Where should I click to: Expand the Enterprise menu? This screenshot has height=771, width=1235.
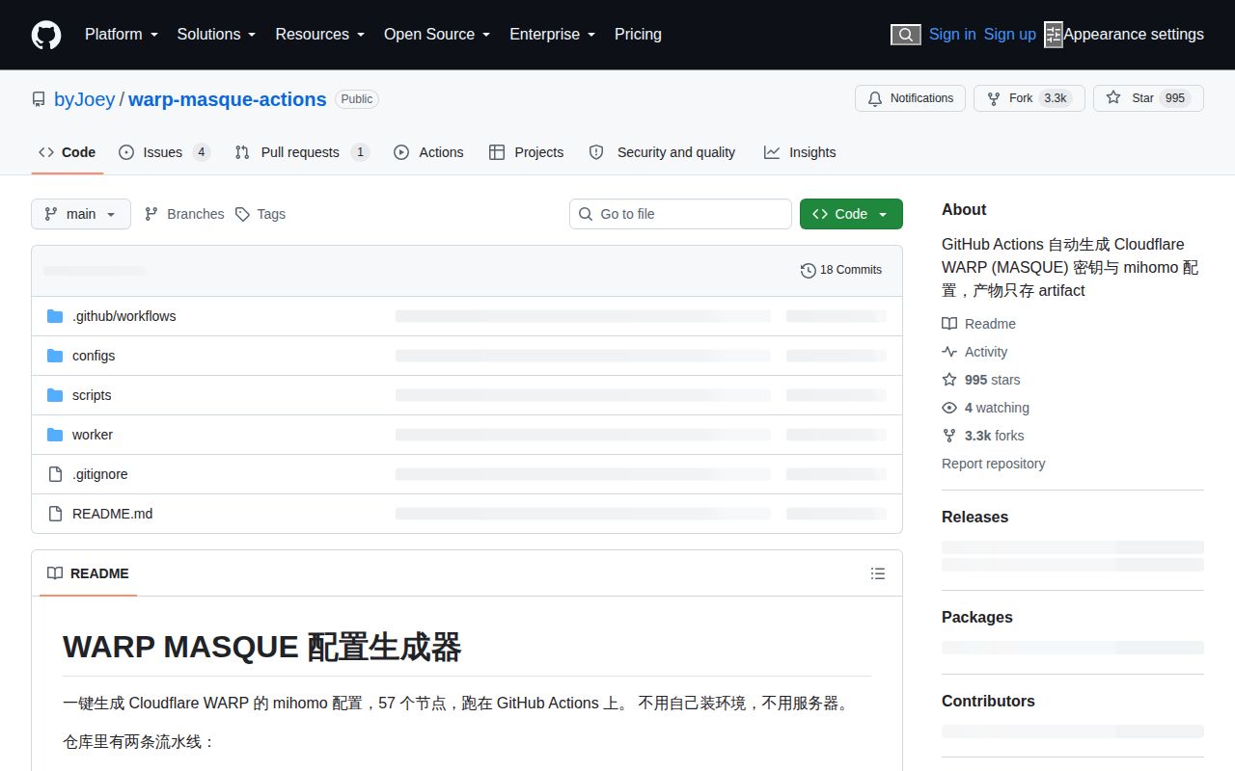point(553,35)
